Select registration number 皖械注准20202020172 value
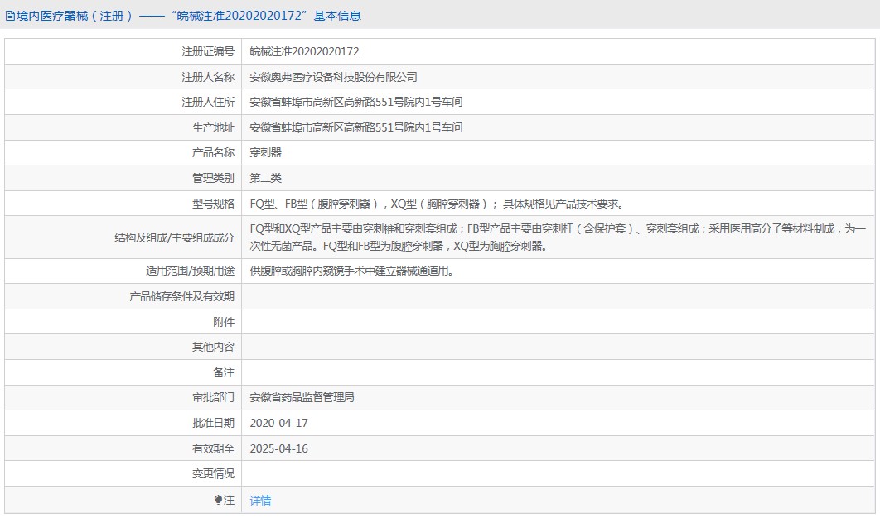Image resolution: width=880 pixels, height=518 pixels. click(x=304, y=51)
